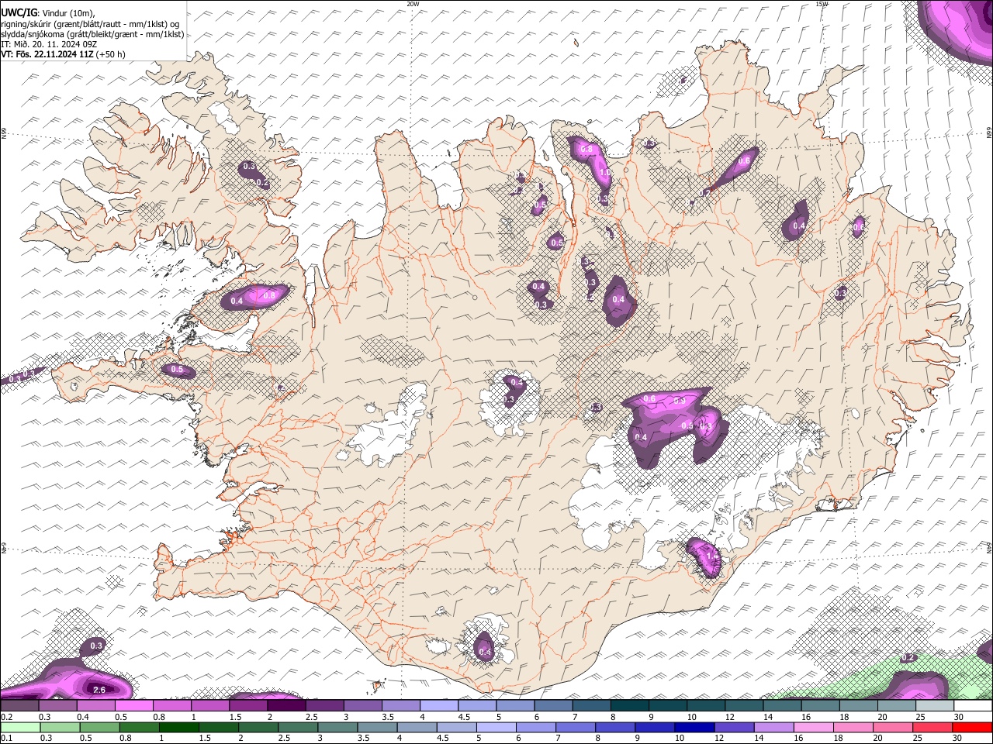Screen dimensions: 993x744
Task: Click the 'IT: Mið. 20. 11. 2024 09Z' line
Action: click(x=49, y=44)
